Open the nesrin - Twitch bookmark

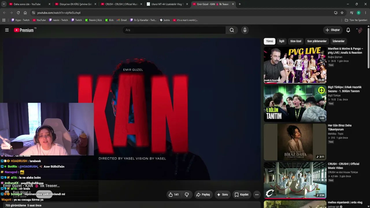(58, 20)
